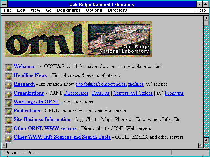The image size is (210, 157).
Task: Open the View menu
Action: (35, 10)
